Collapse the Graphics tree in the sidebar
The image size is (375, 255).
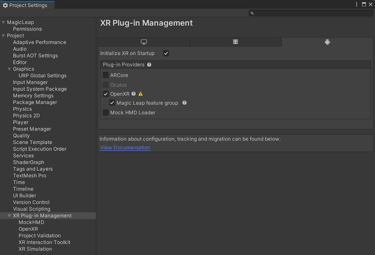pos(9,68)
